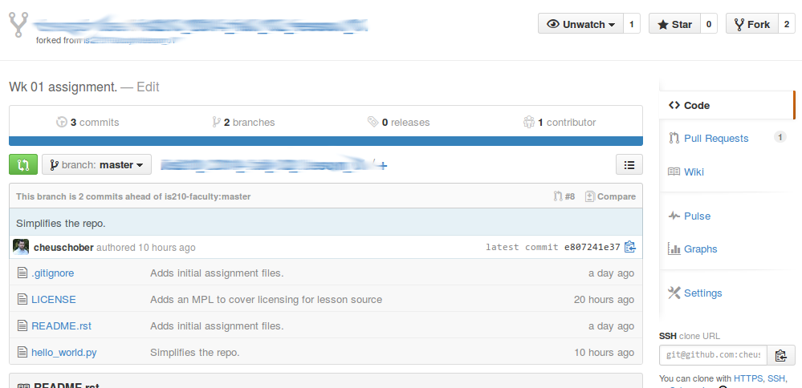The height and width of the screenshot is (388, 802).
Task: Click the file list view toggle button
Action: tap(629, 164)
